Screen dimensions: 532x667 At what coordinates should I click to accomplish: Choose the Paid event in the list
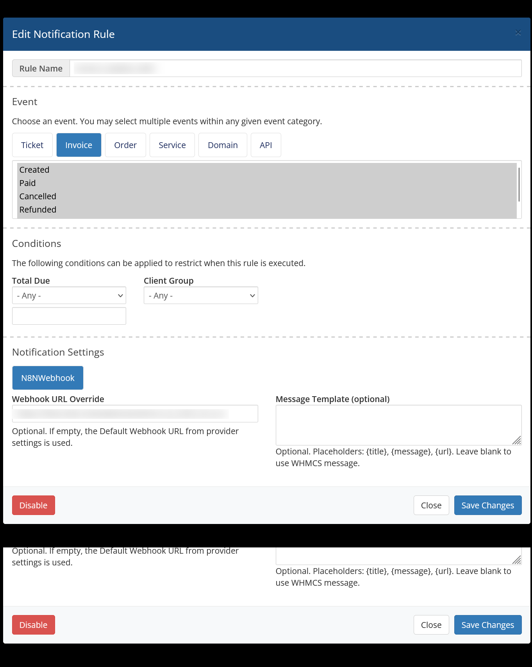(x=28, y=183)
